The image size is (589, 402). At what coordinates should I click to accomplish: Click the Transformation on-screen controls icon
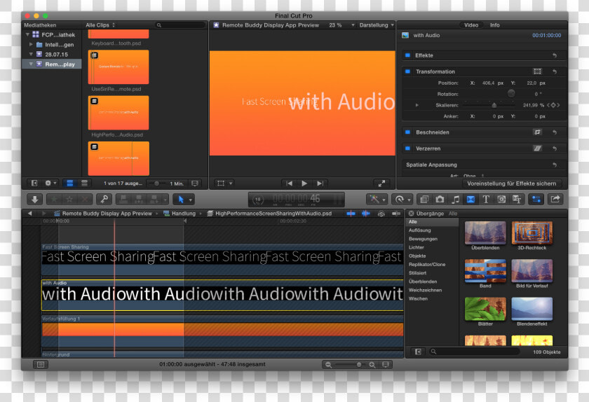(x=538, y=71)
